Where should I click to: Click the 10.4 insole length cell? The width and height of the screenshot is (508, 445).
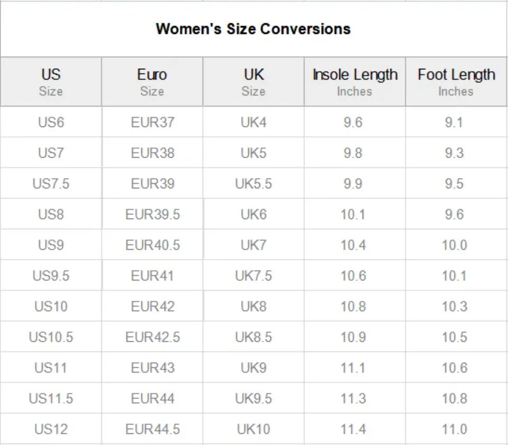pos(353,245)
